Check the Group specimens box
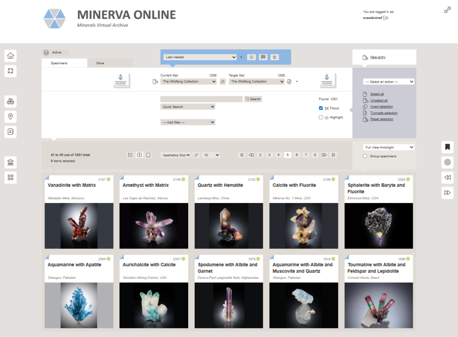This screenshot has height=337, width=458. click(365, 156)
